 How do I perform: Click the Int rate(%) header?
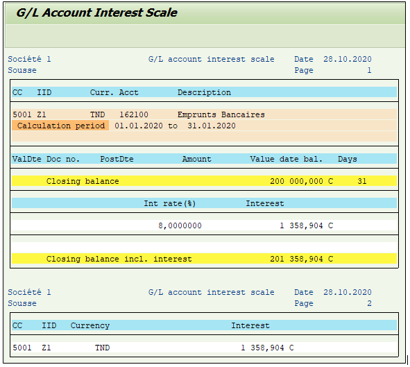170,203
